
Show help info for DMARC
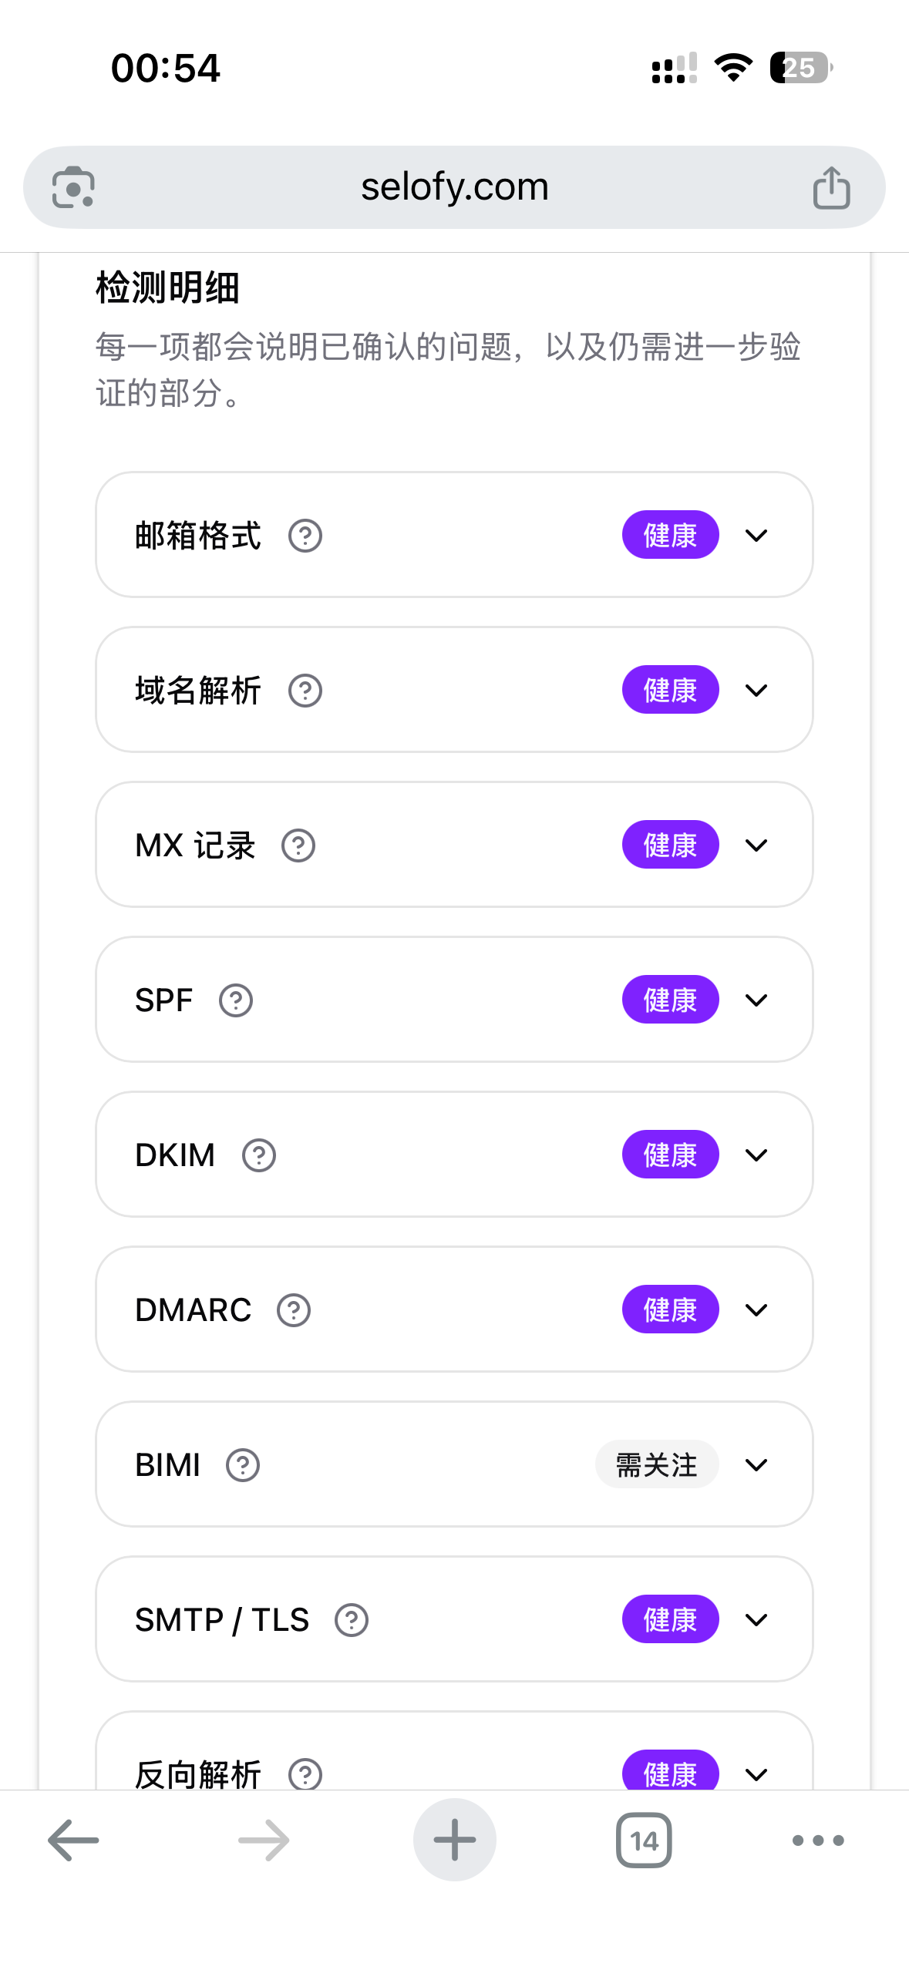click(294, 1310)
